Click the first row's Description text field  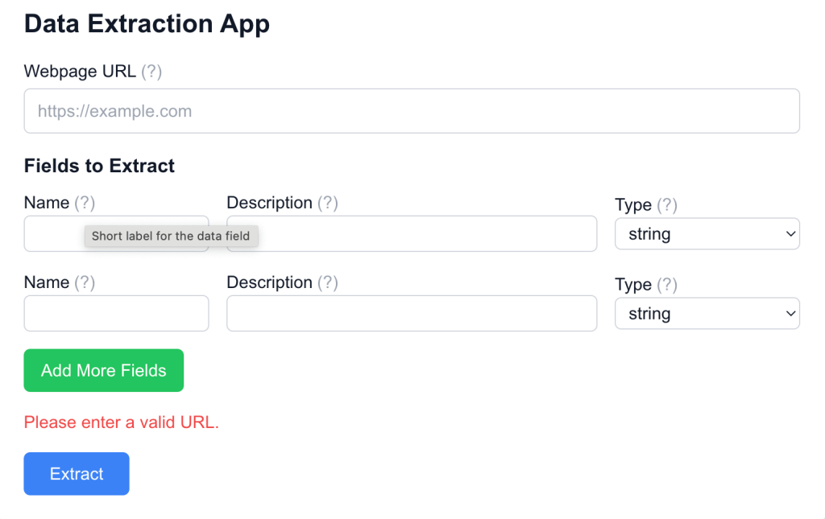(x=427, y=234)
